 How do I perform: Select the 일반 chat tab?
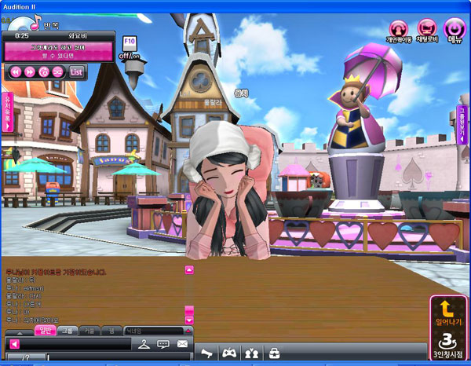tap(46, 331)
